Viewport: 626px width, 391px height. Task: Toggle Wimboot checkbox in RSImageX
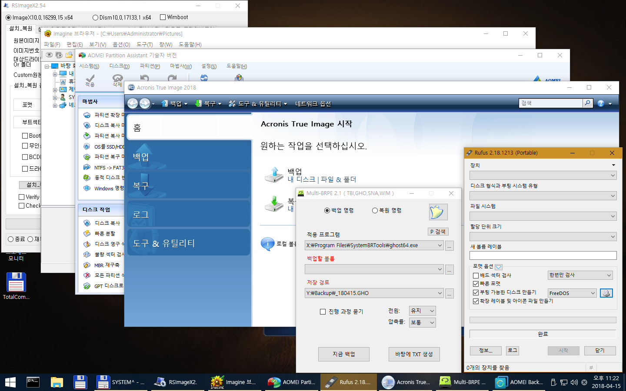(x=163, y=17)
